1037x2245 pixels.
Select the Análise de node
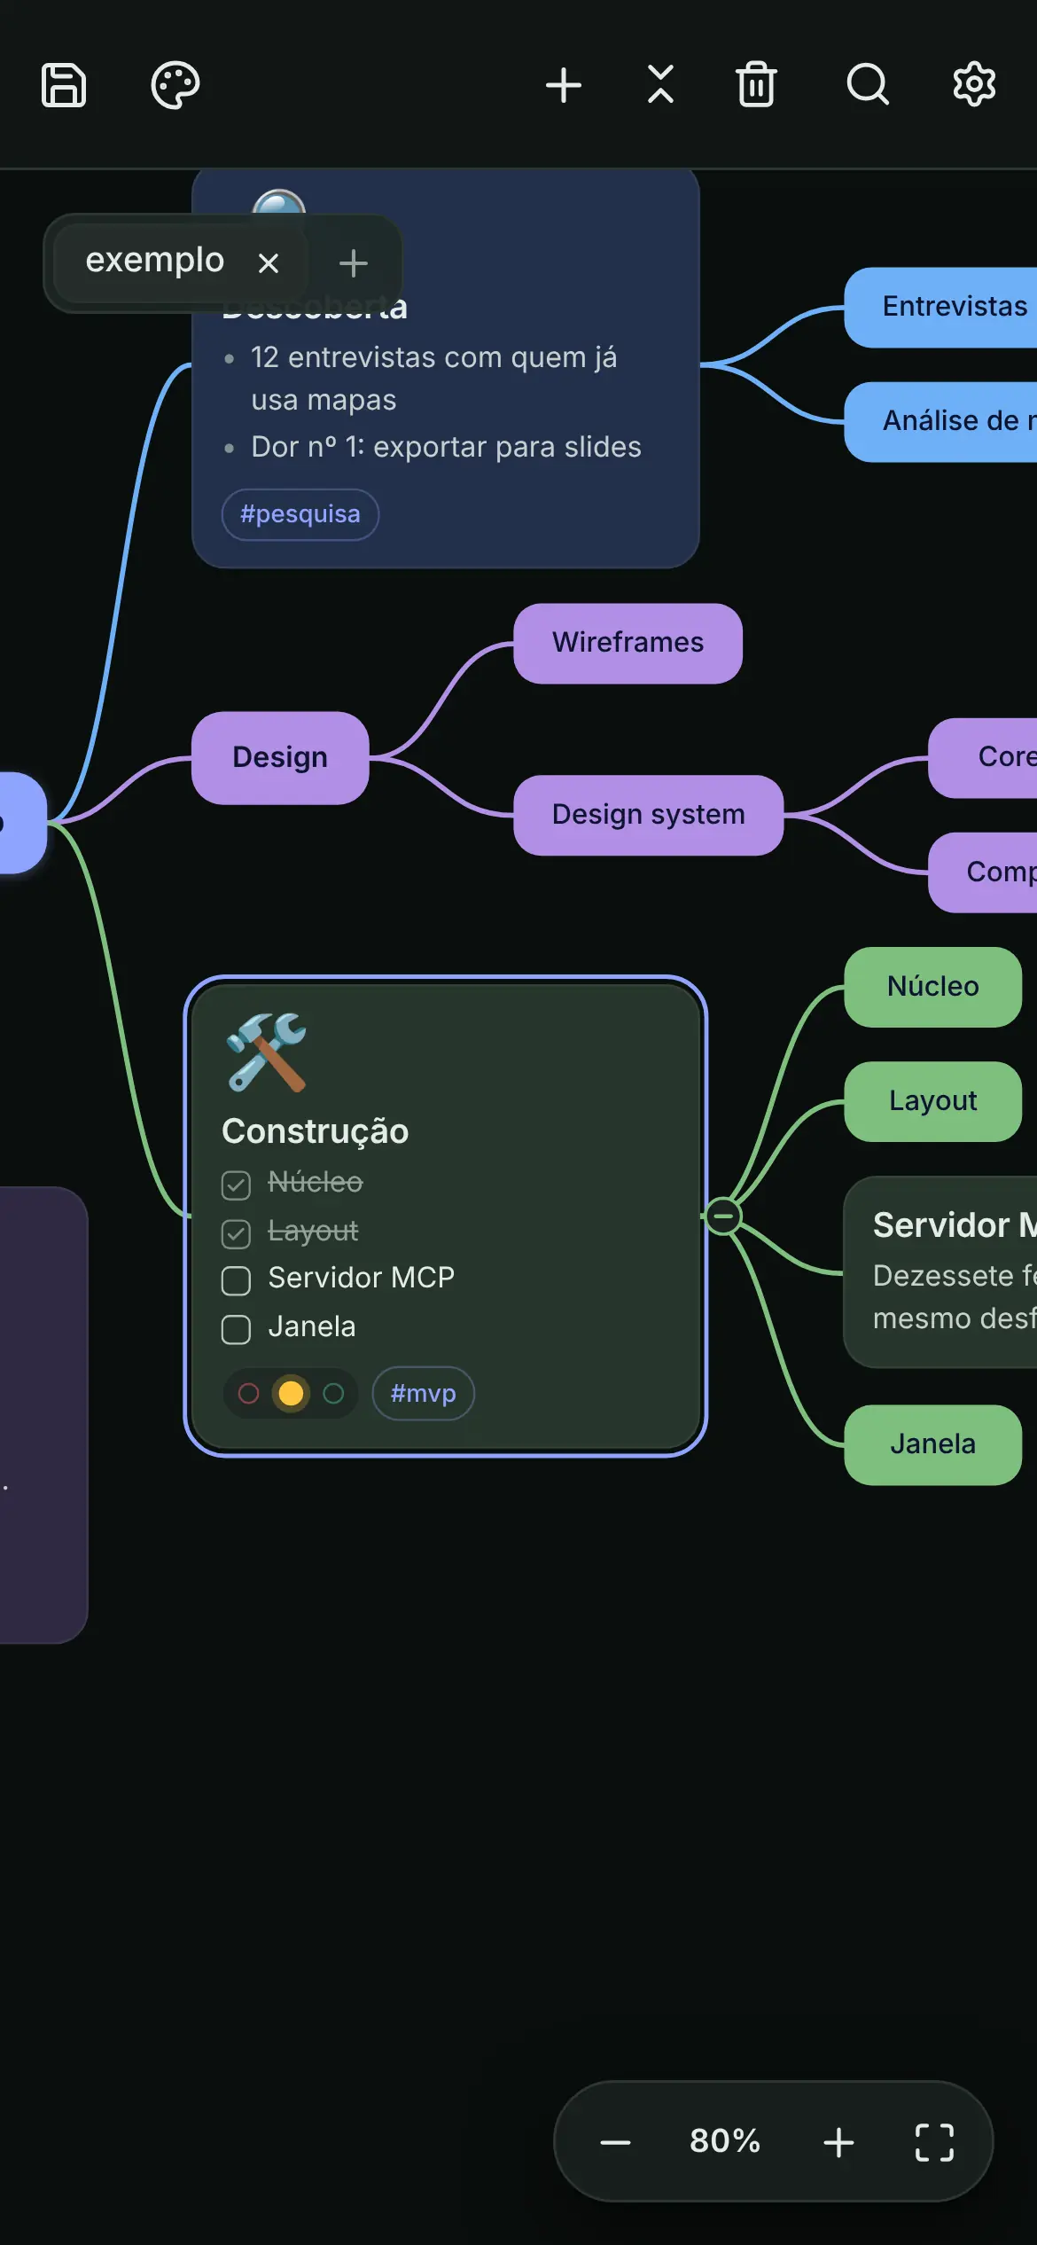coord(941,421)
